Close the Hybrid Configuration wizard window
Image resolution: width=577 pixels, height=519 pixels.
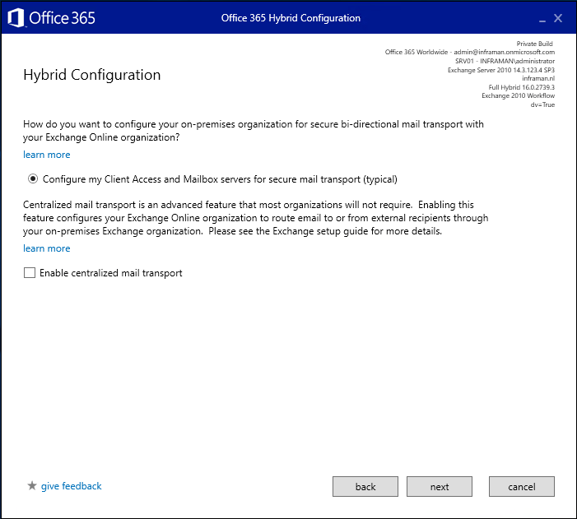(x=558, y=18)
